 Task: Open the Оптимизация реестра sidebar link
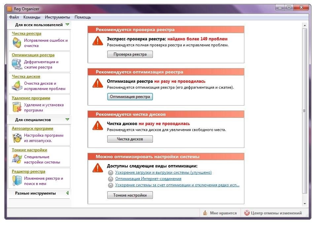coord(33,55)
